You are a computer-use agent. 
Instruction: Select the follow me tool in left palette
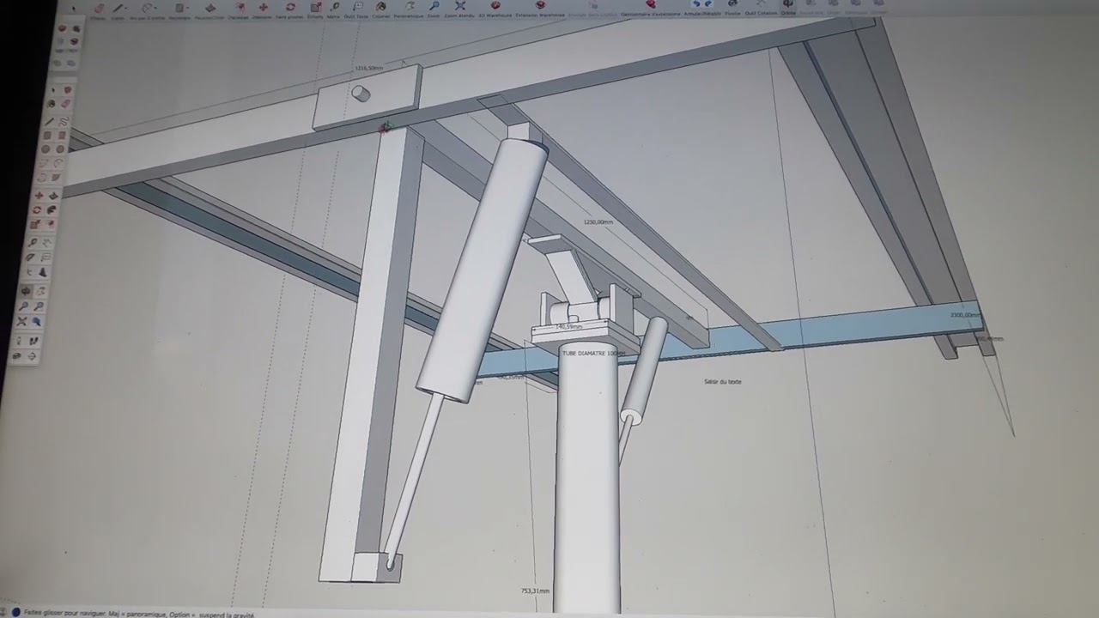tap(52, 210)
